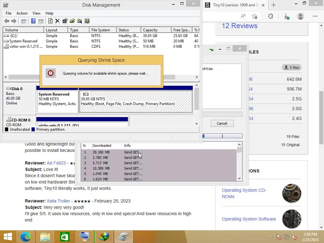Sort by Layout column header
The image size is (324, 243).
point(56,30)
